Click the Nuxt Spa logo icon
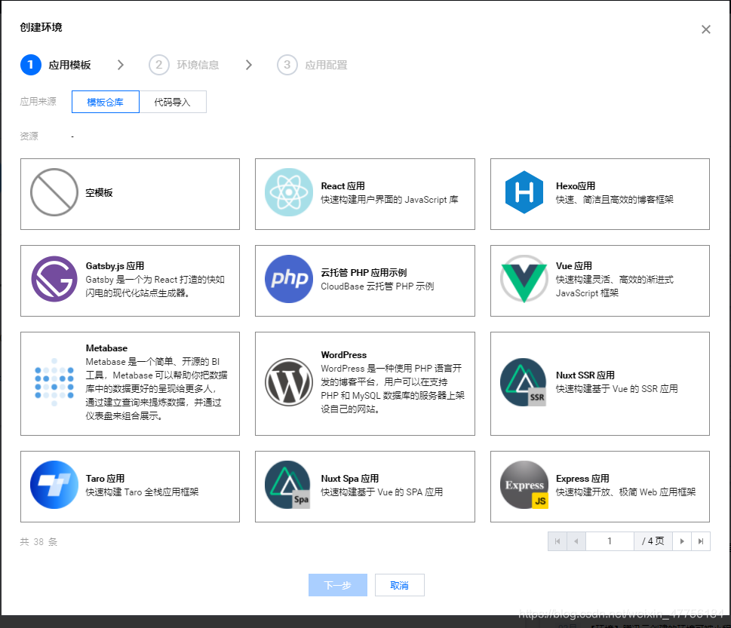This screenshot has height=628, width=731. 289,485
